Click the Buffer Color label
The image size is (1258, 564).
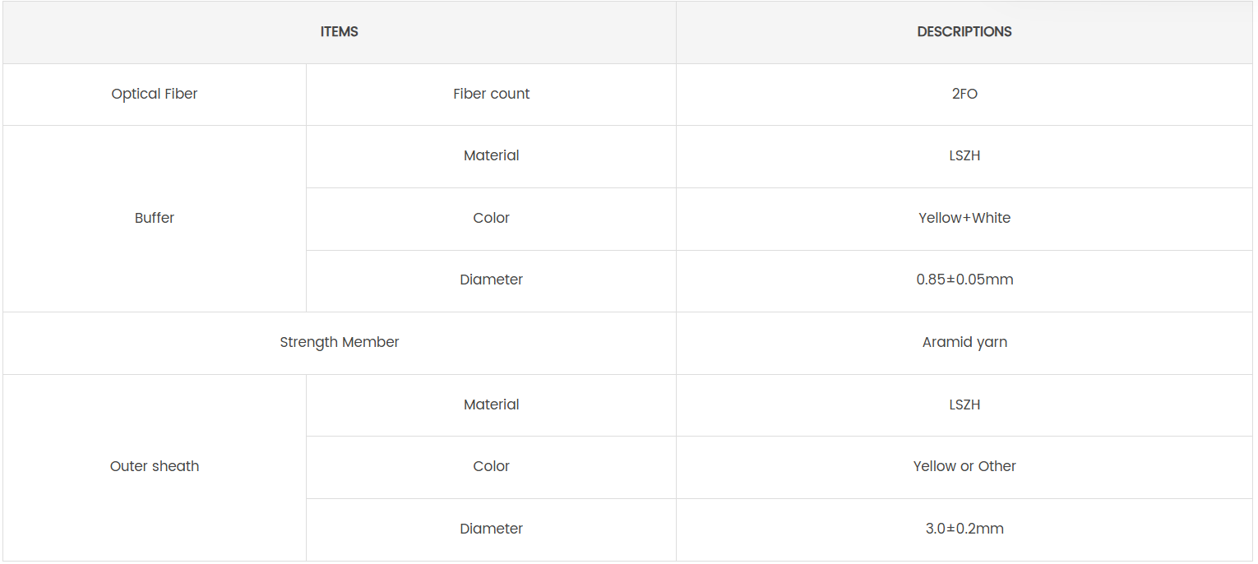coord(491,218)
